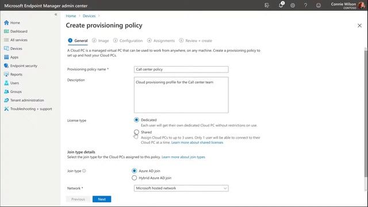This screenshot has height=207, width=368.
Task: Click the Next button
Action: tap(102, 199)
